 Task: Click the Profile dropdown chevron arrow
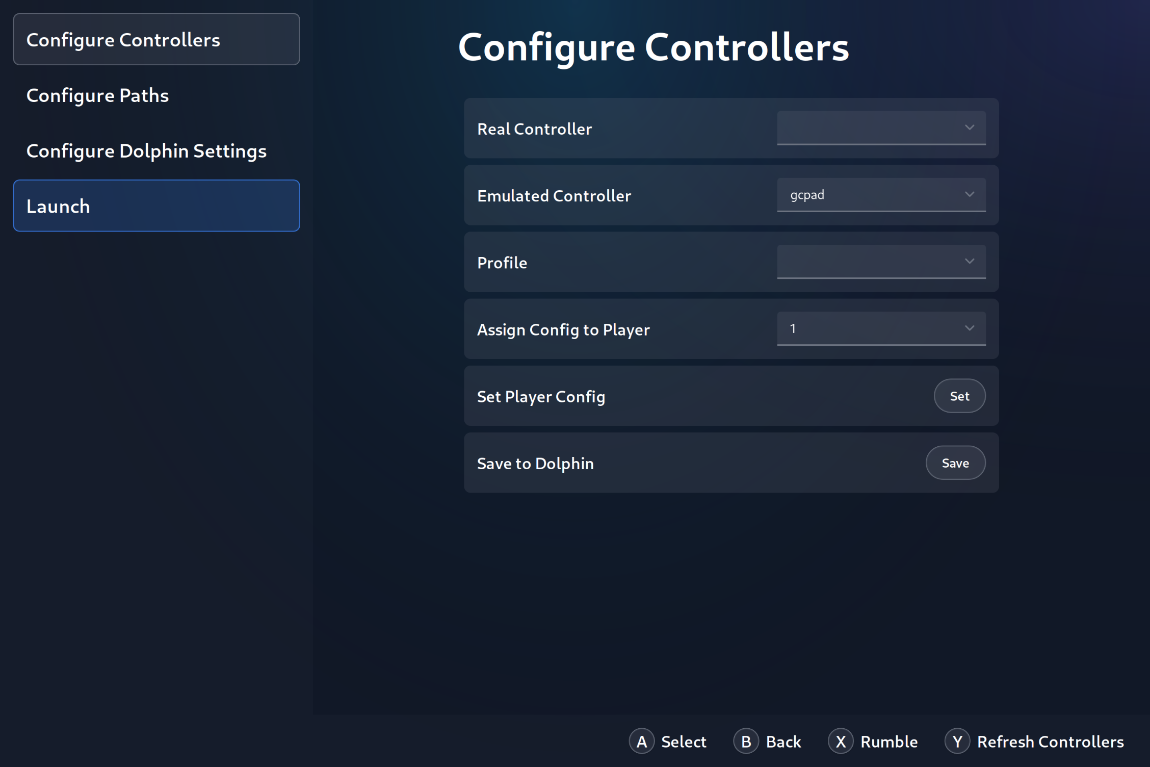tap(969, 261)
